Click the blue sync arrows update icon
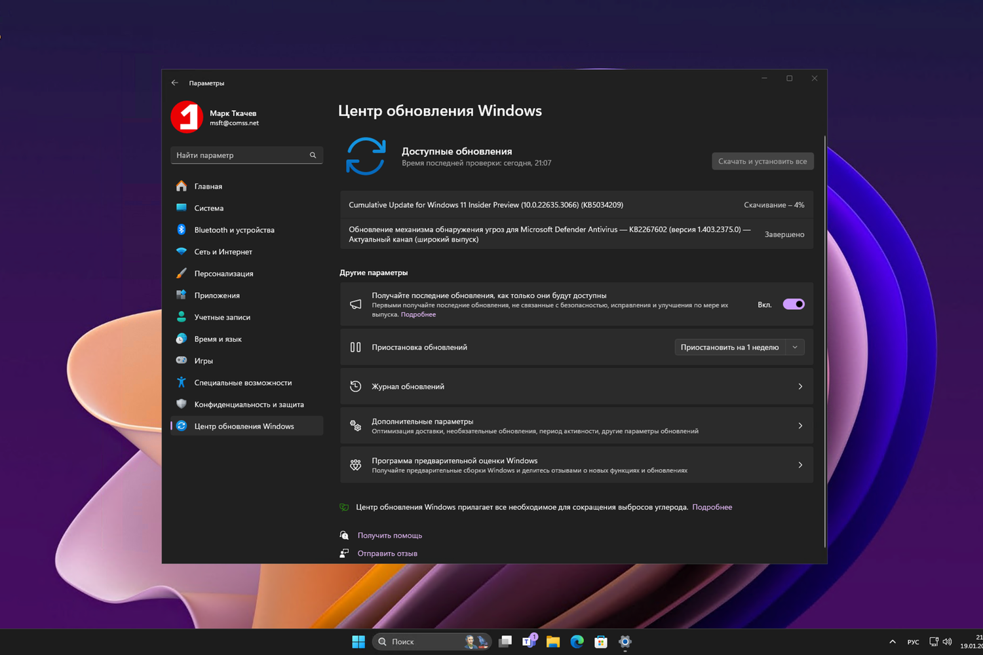This screenshot has width=983, height=655. point(366,156)
